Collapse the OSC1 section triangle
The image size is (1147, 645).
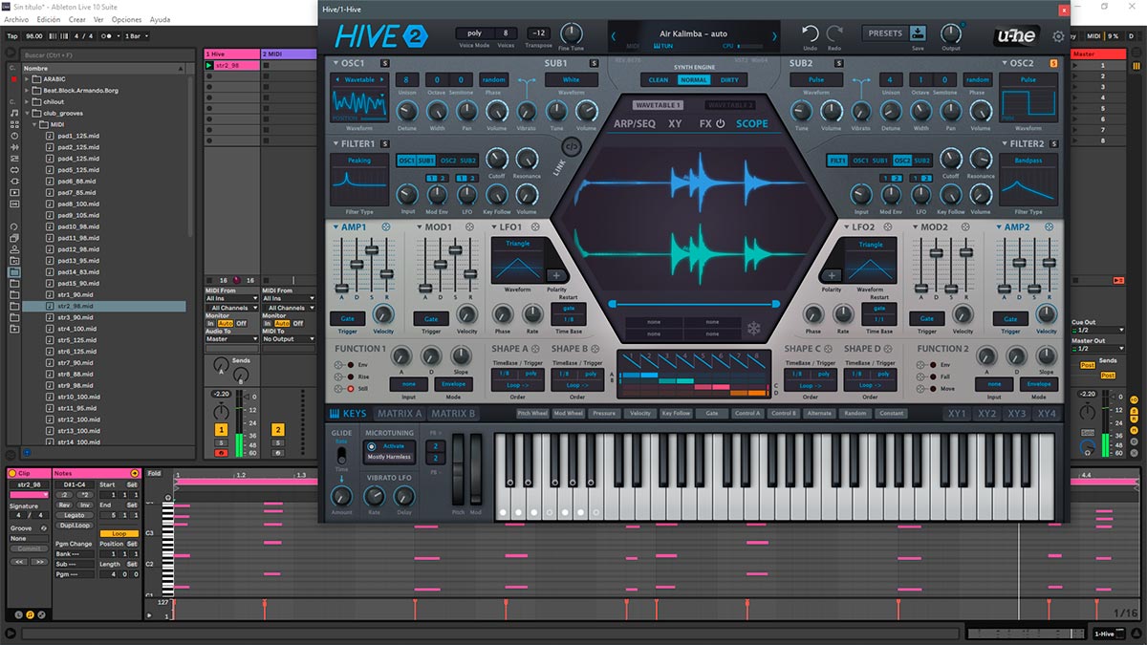(335, 63)
